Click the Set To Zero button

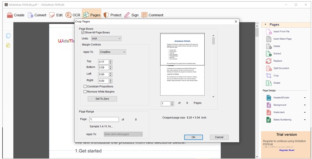click(102, 99)
